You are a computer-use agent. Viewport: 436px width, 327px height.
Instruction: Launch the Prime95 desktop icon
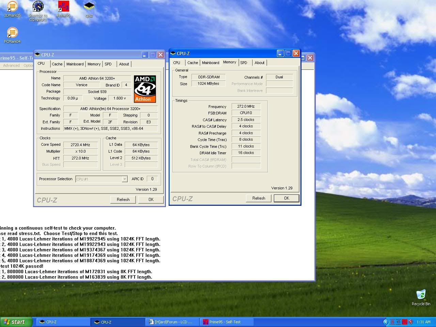point(63,9)
